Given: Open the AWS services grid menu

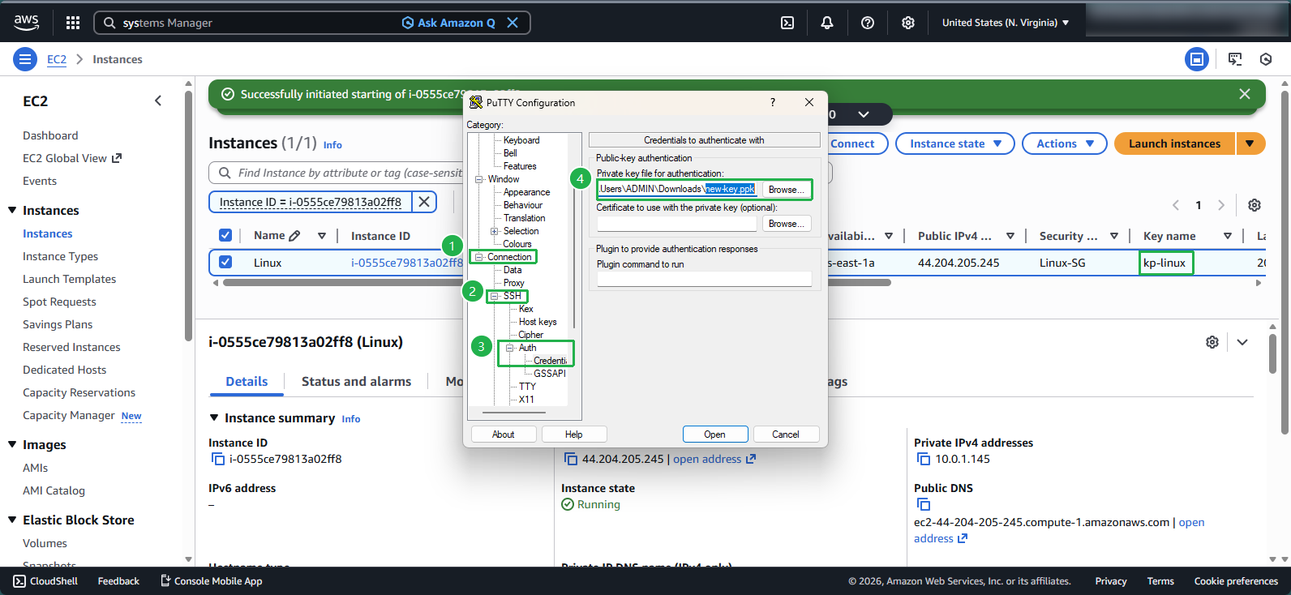Looking at the screenshot, I should click(x=73, y=23).
